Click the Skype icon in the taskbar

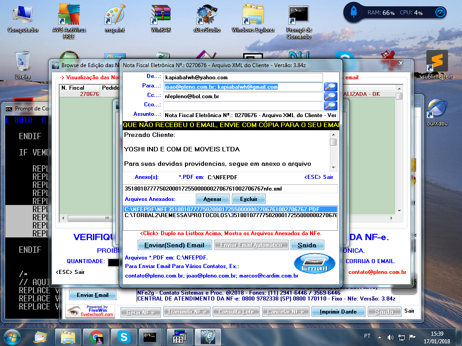(123, 337)
